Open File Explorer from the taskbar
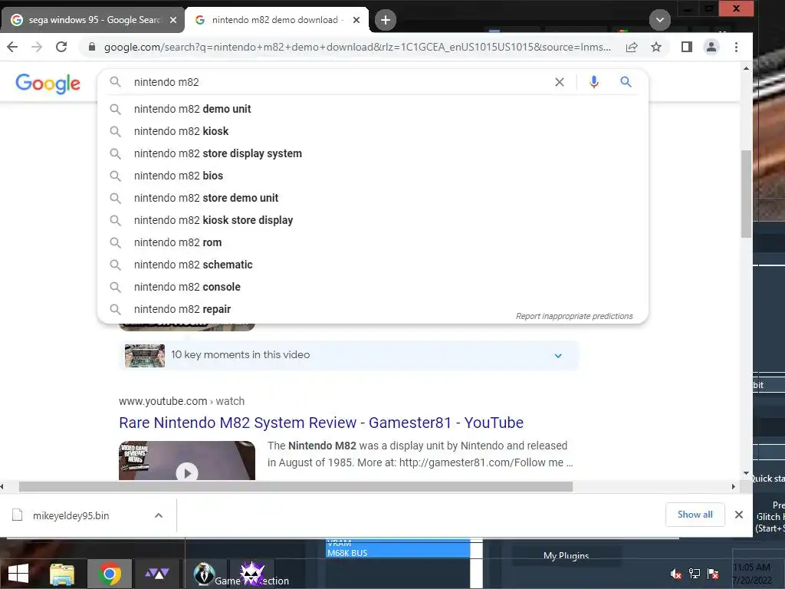Screen dimensions: 785x589 point(62,574)
